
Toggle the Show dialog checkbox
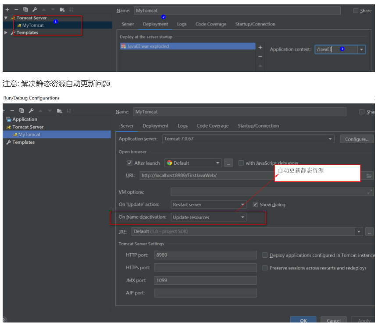point(255,205)
